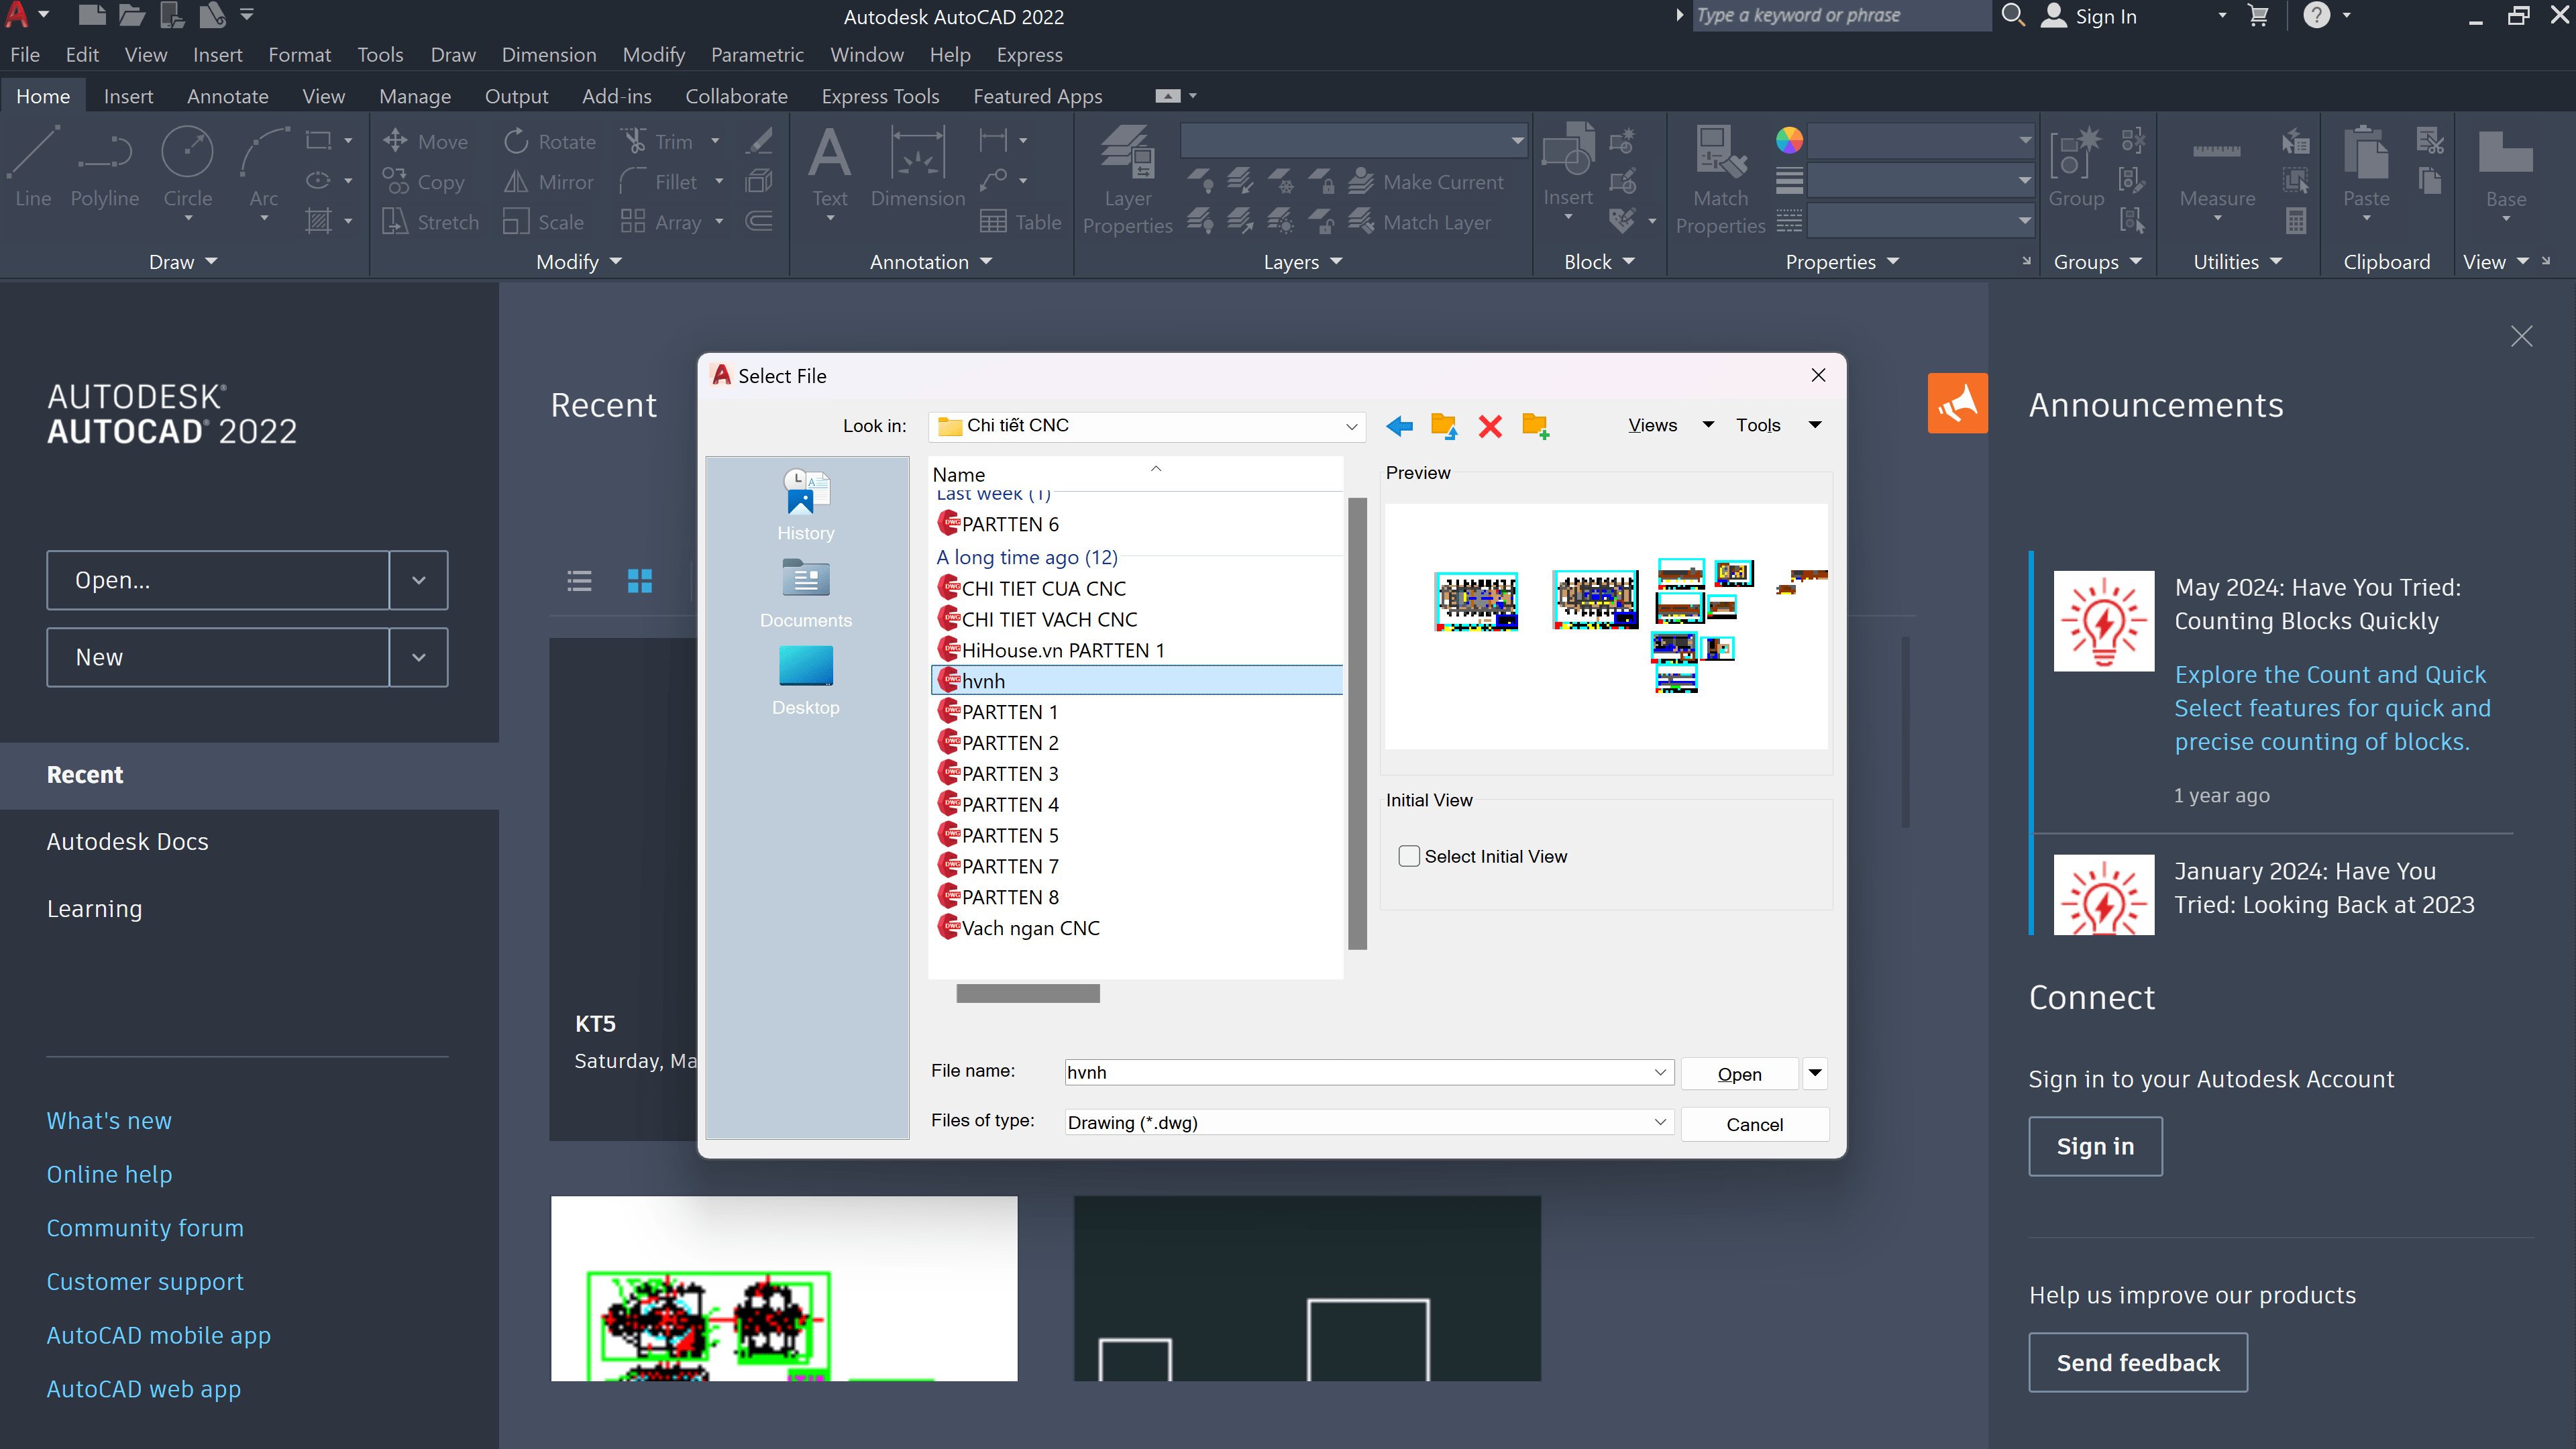The width and height of the screenshot is (2576, 1449).
Task: Select the Dimension tool
Action: 917,167
